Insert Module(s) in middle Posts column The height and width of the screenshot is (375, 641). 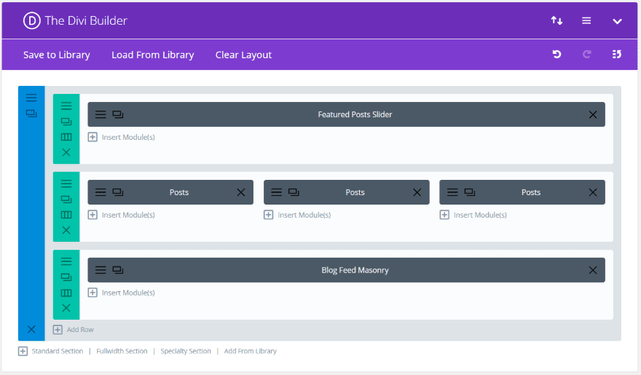pyautogui.click(x=297, y=215)
